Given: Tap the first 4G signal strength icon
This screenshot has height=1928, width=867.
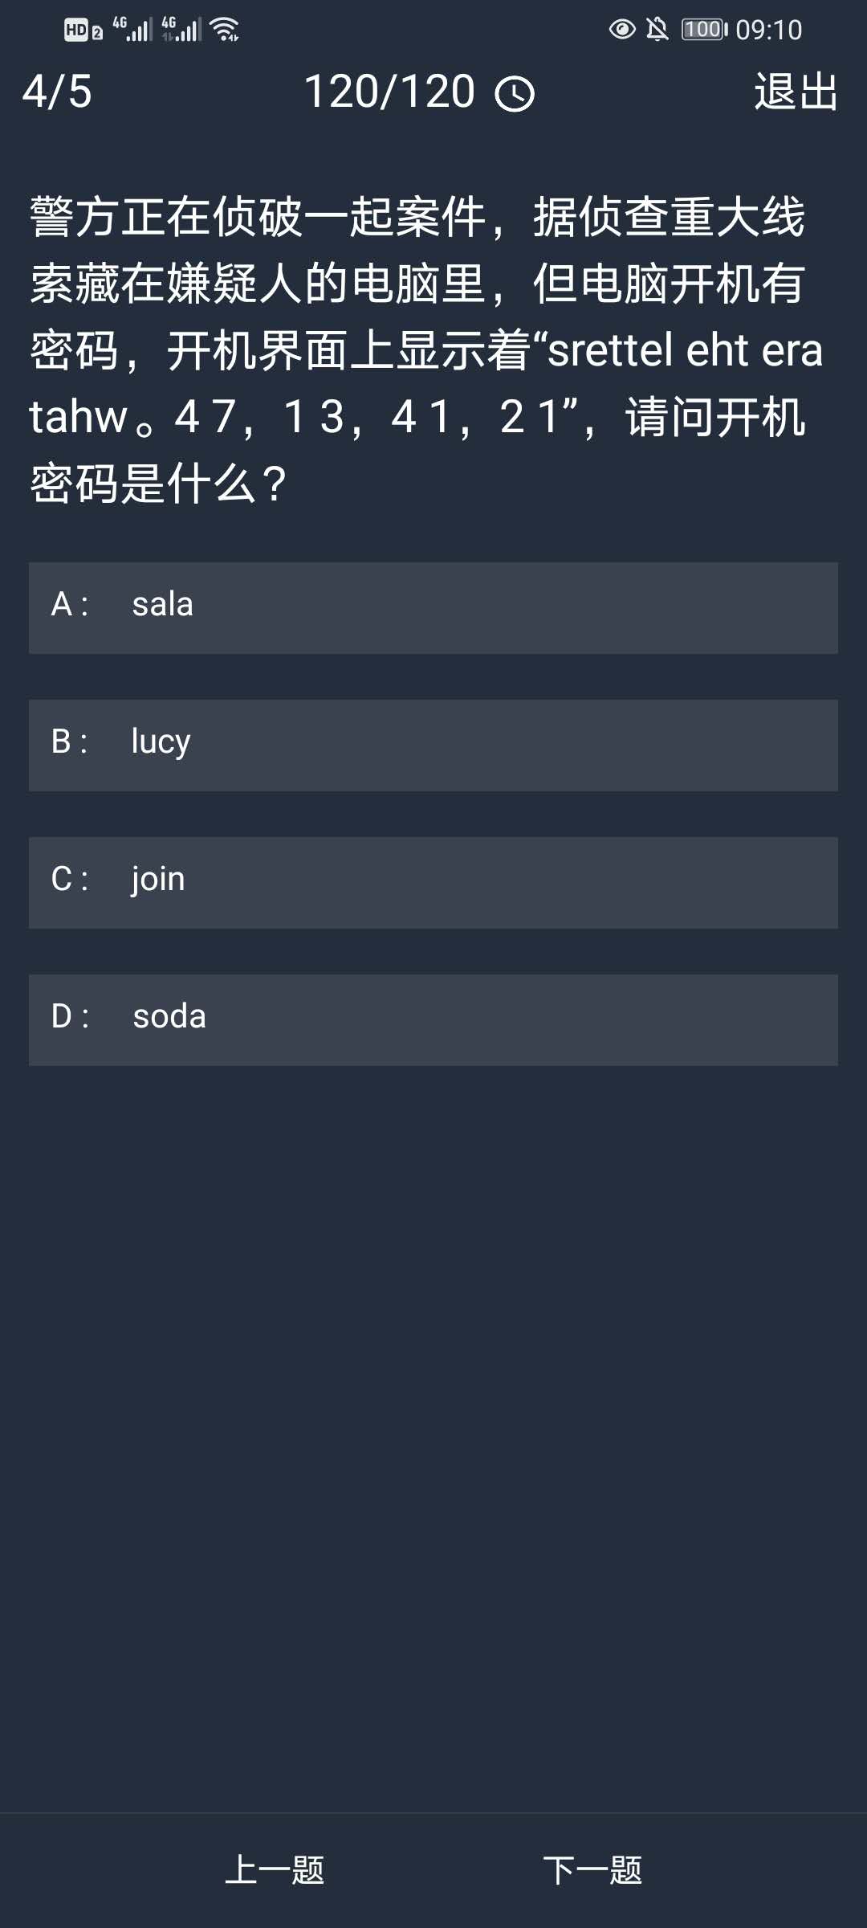Looking at the screenshot, I should coord(132,30).
